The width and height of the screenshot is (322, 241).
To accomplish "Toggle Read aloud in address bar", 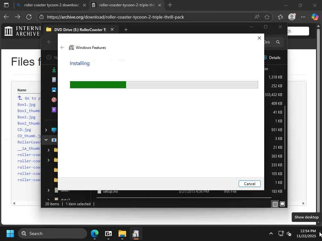I will tap(257, 17).
